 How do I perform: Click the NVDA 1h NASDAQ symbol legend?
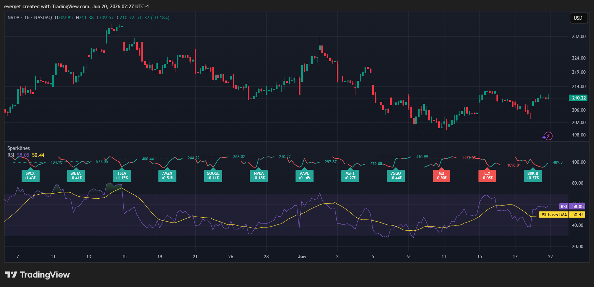30,18
